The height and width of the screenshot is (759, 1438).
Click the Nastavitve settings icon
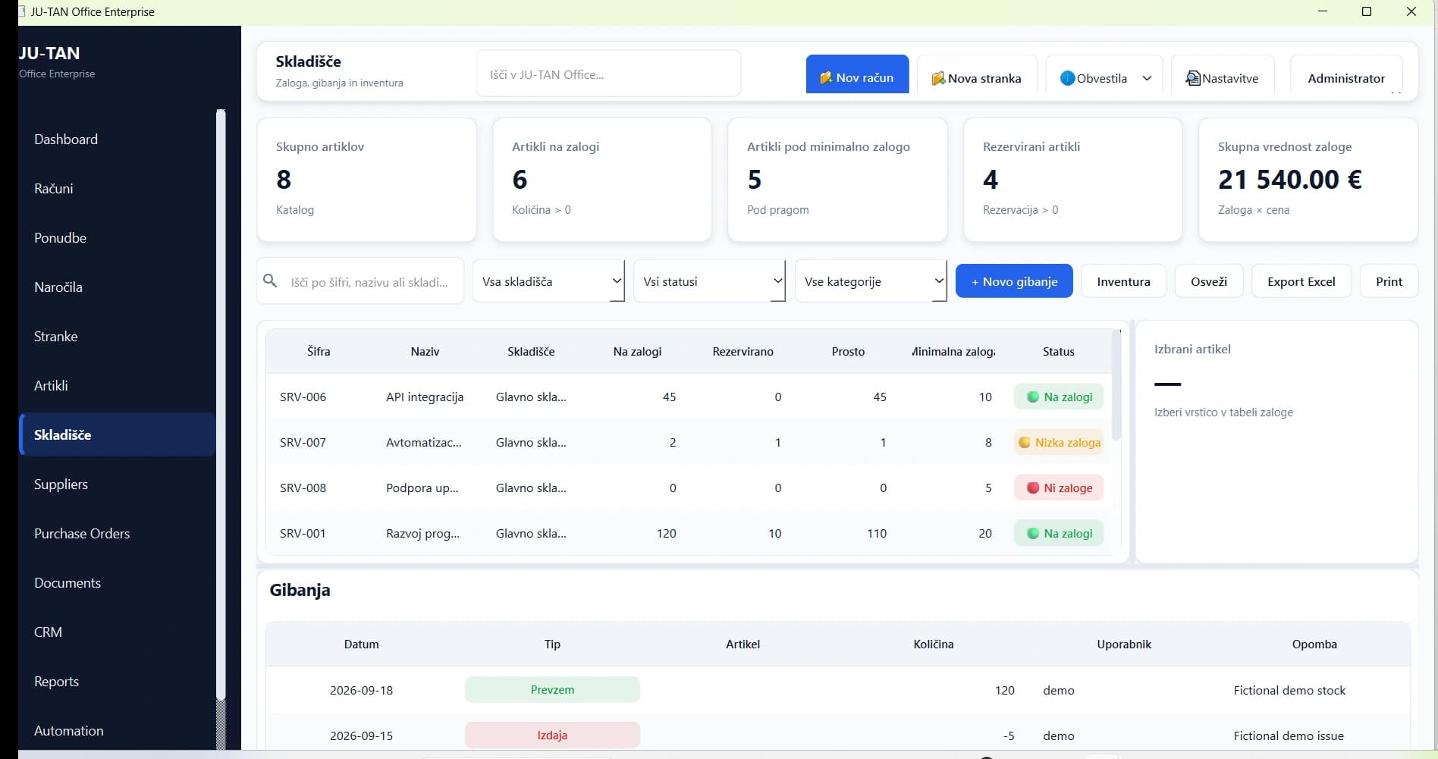click(x=1193, y=78)
